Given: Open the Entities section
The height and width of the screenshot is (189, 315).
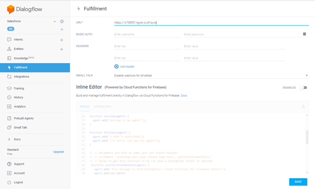Looking at the screenshot, I should pos(19,49).
